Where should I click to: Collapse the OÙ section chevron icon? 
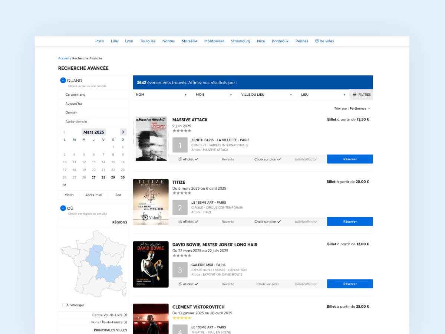63,208
